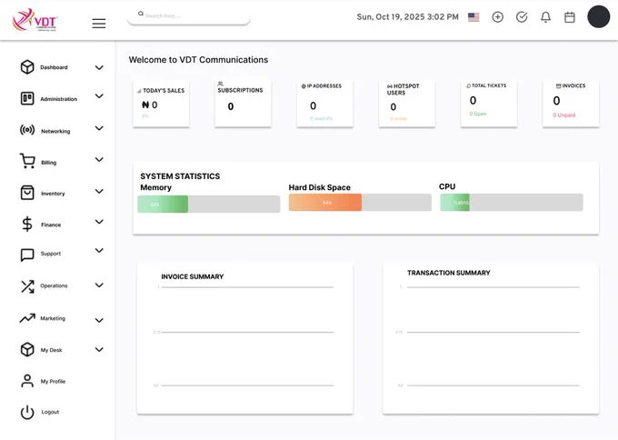Click the '0 Unpaid' invoices text
The height and width of the screenshot is (440, 618).
[564, 115]
